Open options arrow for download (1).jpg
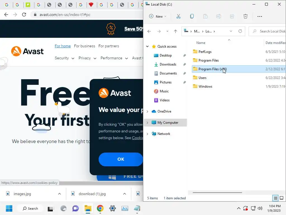286x215 pixels. [x=125, y=194]
